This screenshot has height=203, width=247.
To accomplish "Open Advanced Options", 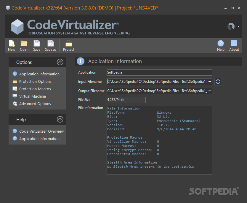I will pos(35,104).
